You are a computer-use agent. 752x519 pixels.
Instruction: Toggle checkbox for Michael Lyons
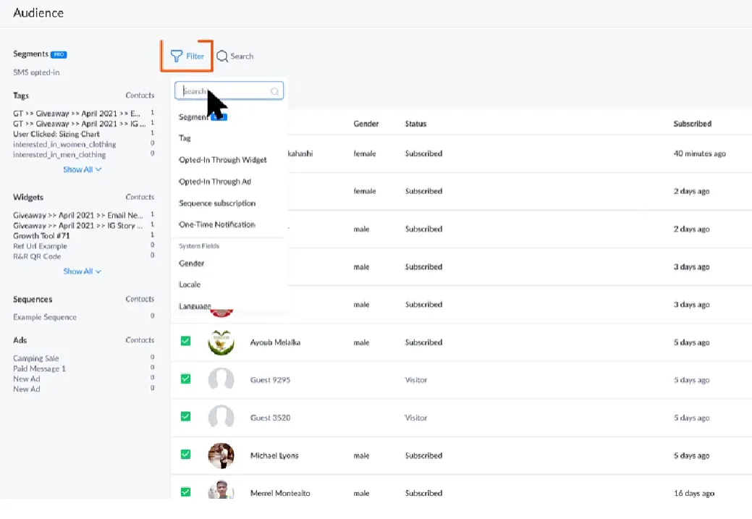point(185,454)
